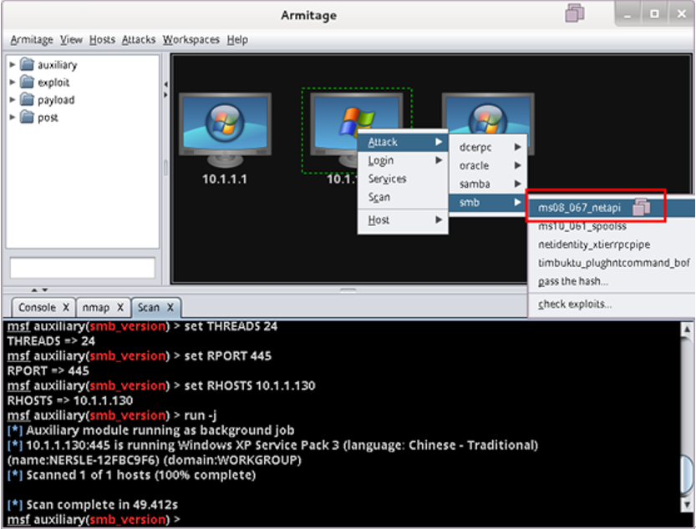Switch to the Console tab
This screenshot has width=696, height=529.
(x=38, y=307)
